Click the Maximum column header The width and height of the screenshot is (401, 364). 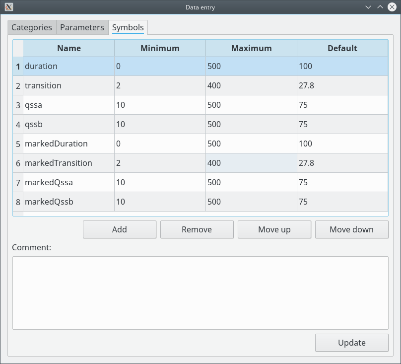tap(252, 48)
